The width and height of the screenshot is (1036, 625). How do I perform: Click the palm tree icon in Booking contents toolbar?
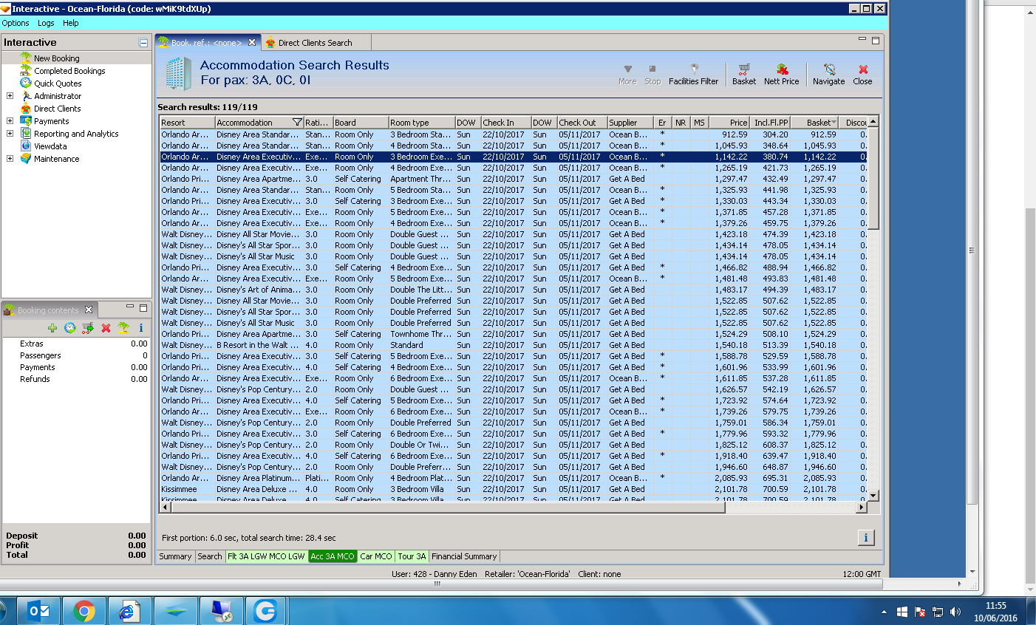tap(123, 328)
